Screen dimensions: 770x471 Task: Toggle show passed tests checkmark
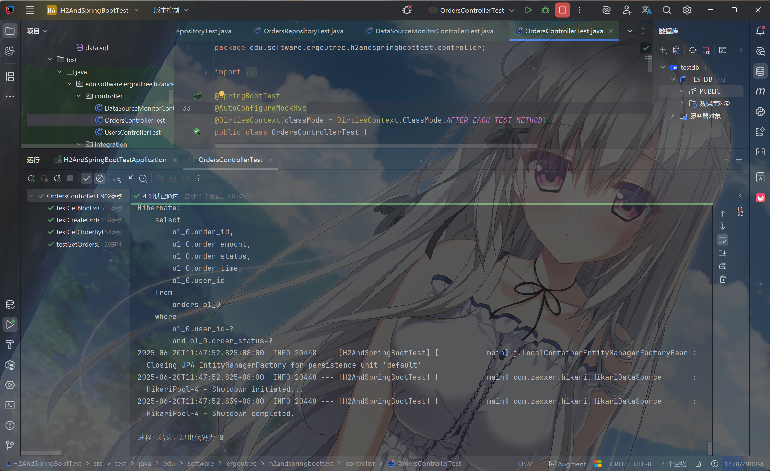(87, 179)
